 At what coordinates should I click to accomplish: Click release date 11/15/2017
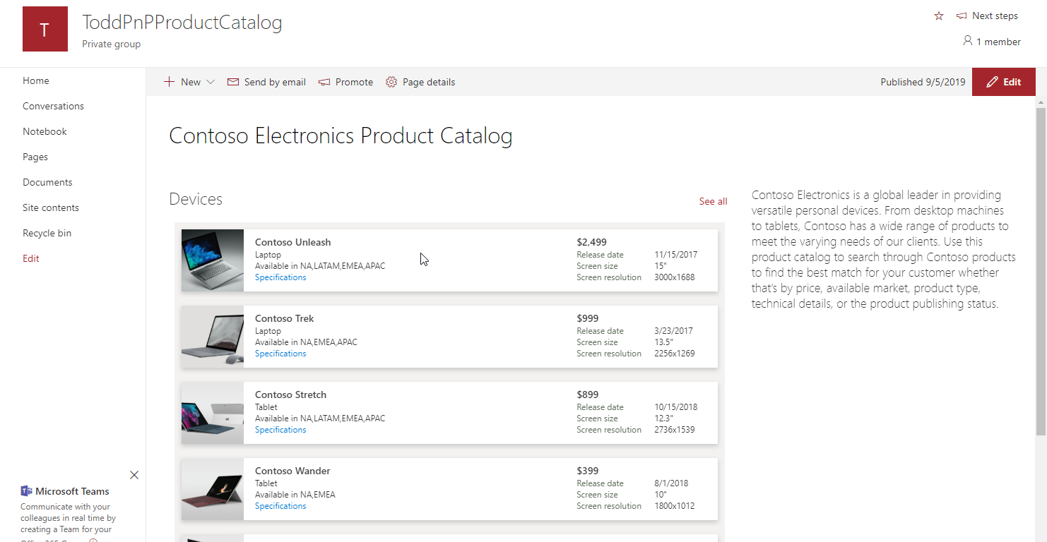pos(676,255)
